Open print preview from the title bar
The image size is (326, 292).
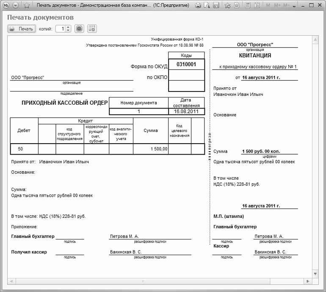click(207, 6)
